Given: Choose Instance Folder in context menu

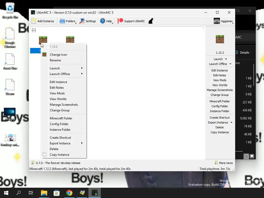Looking at the screenshot, I should click(x=60, y=130).
